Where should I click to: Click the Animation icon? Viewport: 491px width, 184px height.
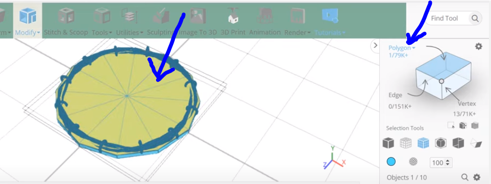265,16
